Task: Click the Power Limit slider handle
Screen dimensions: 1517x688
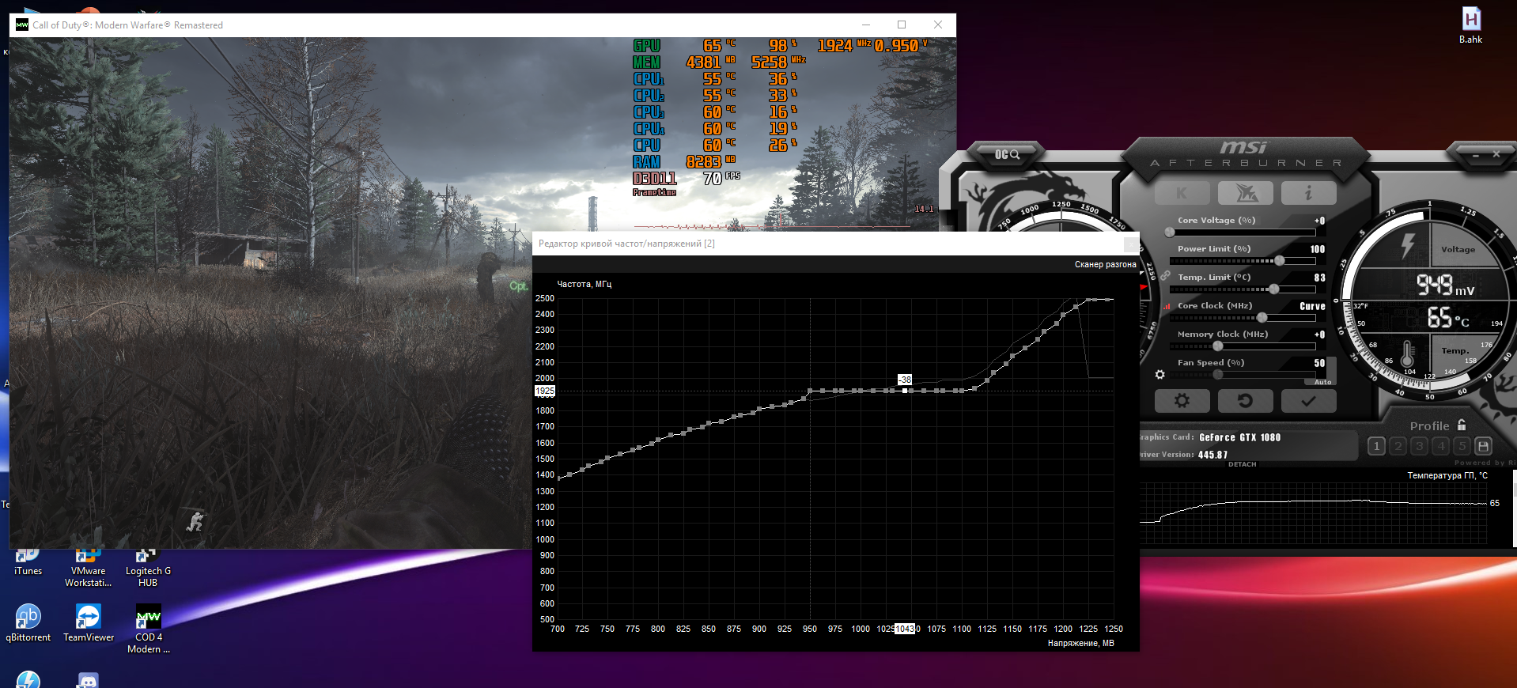Action: pos(1280,261)
